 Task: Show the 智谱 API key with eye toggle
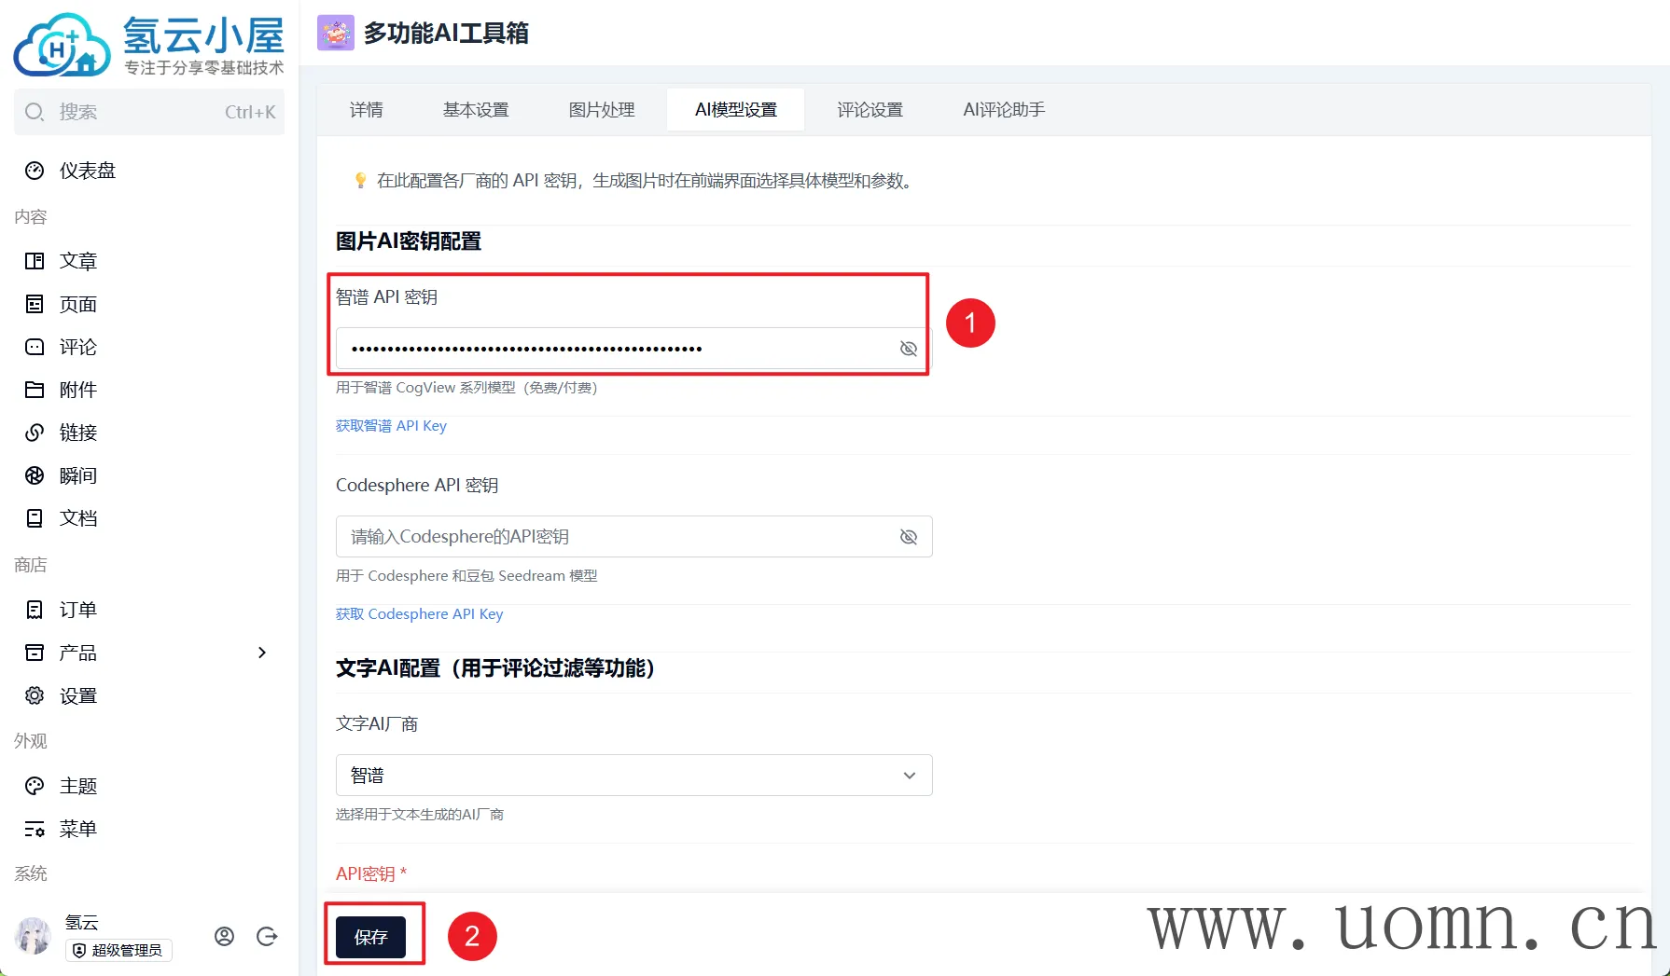909,349
